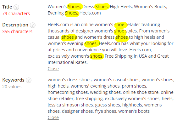Click the first highlighted 'Shoes,' in the title
Screen dimensions: 177x120
click(x=75, y=7)
